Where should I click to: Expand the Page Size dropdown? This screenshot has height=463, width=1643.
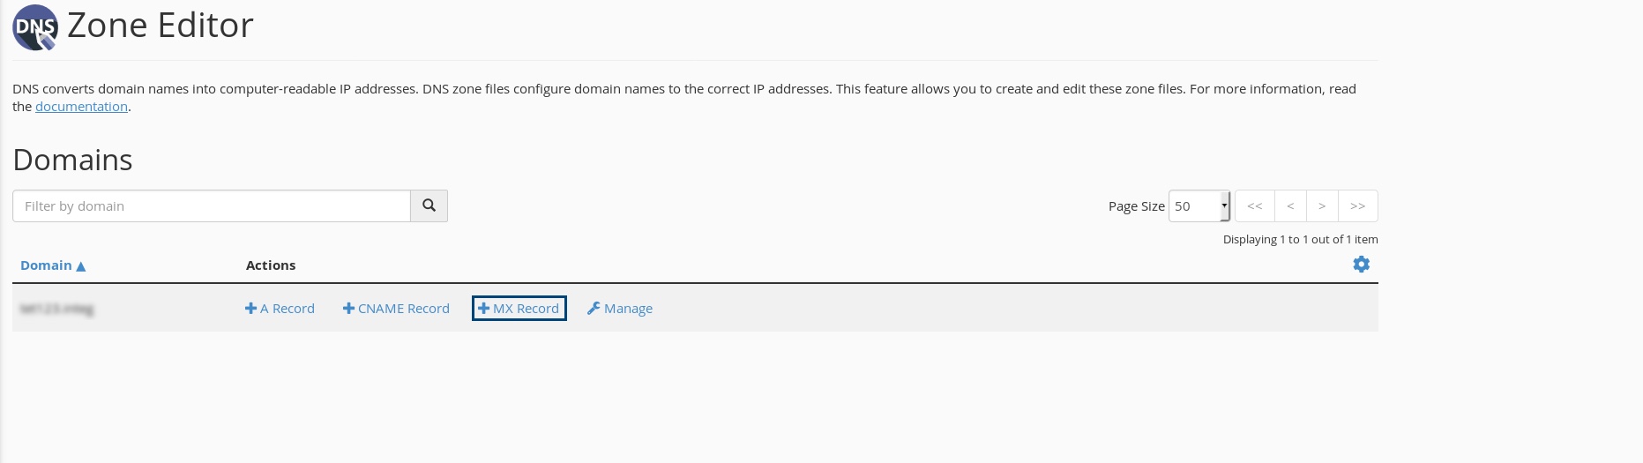tap(1199, 206)
